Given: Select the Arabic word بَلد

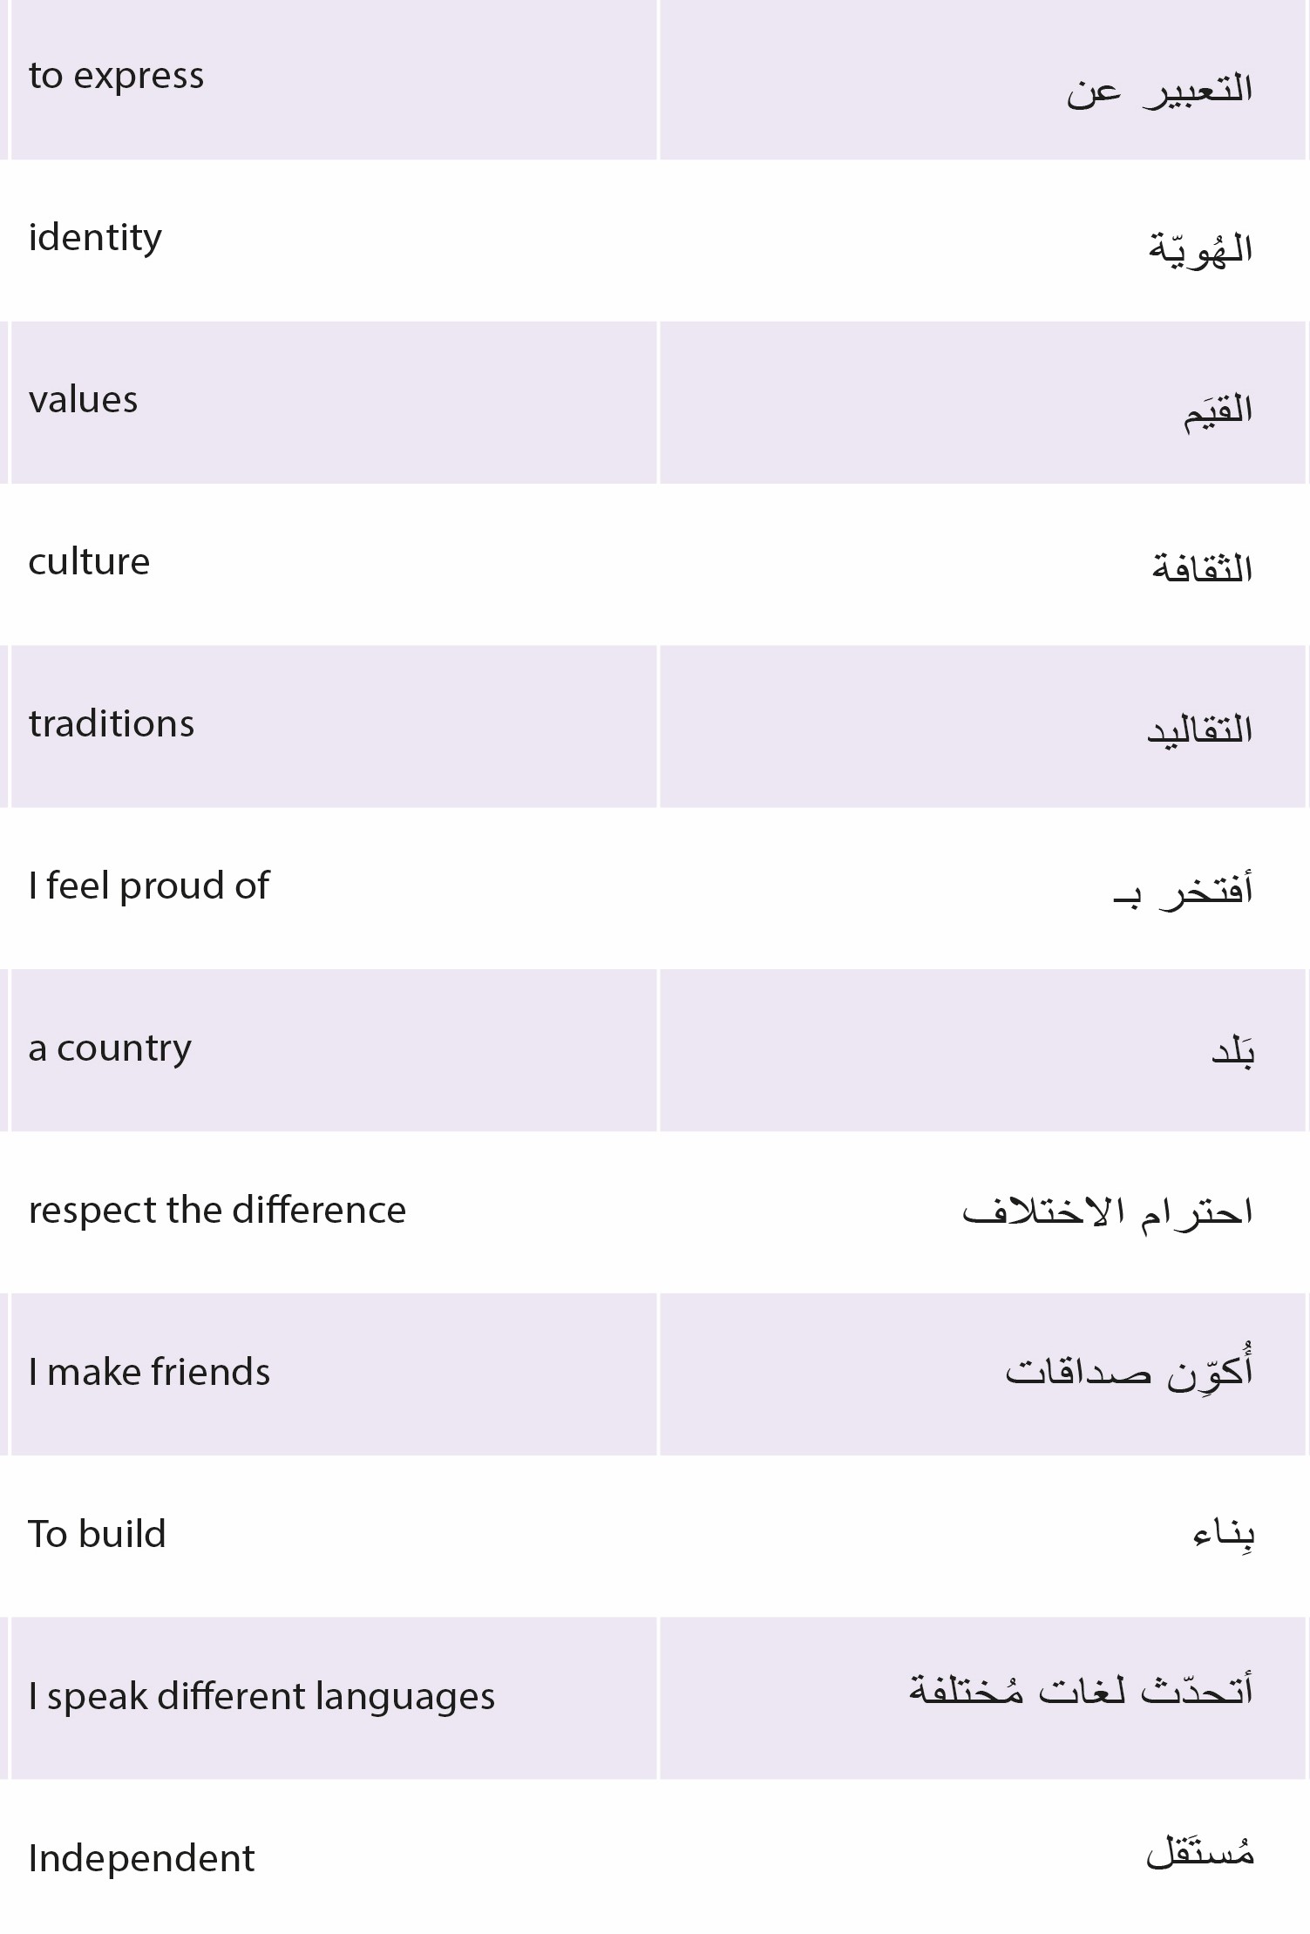Looking at the screenshot, I should point(1232,1051).
